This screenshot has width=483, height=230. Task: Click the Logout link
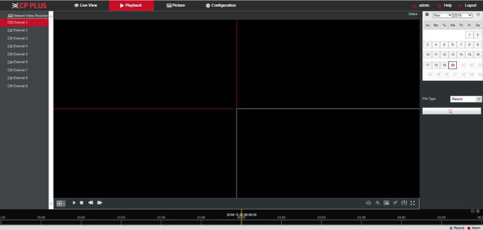[x=470, y=6]
